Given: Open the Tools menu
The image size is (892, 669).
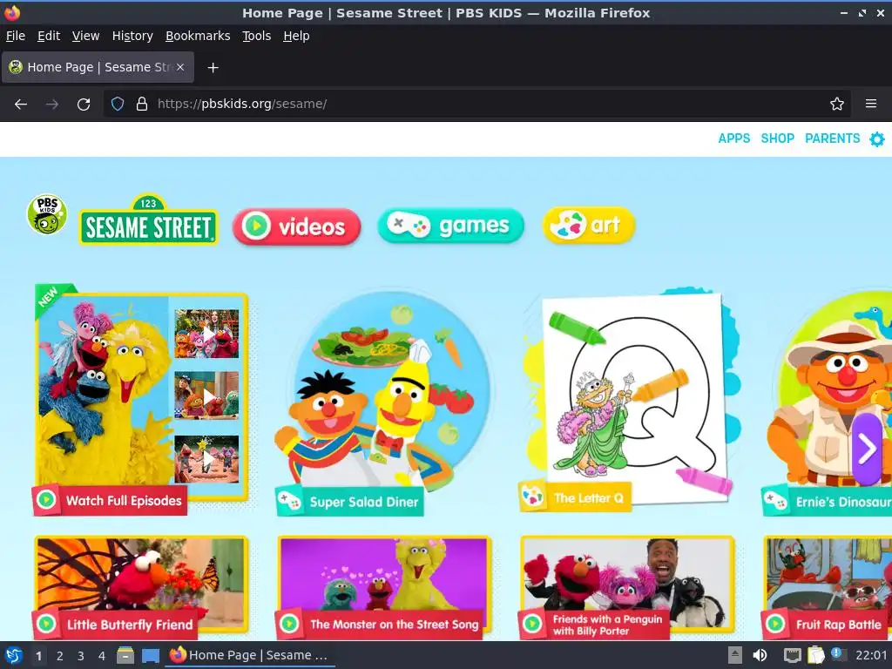Looking at the screenshot, I should [257, 36].
